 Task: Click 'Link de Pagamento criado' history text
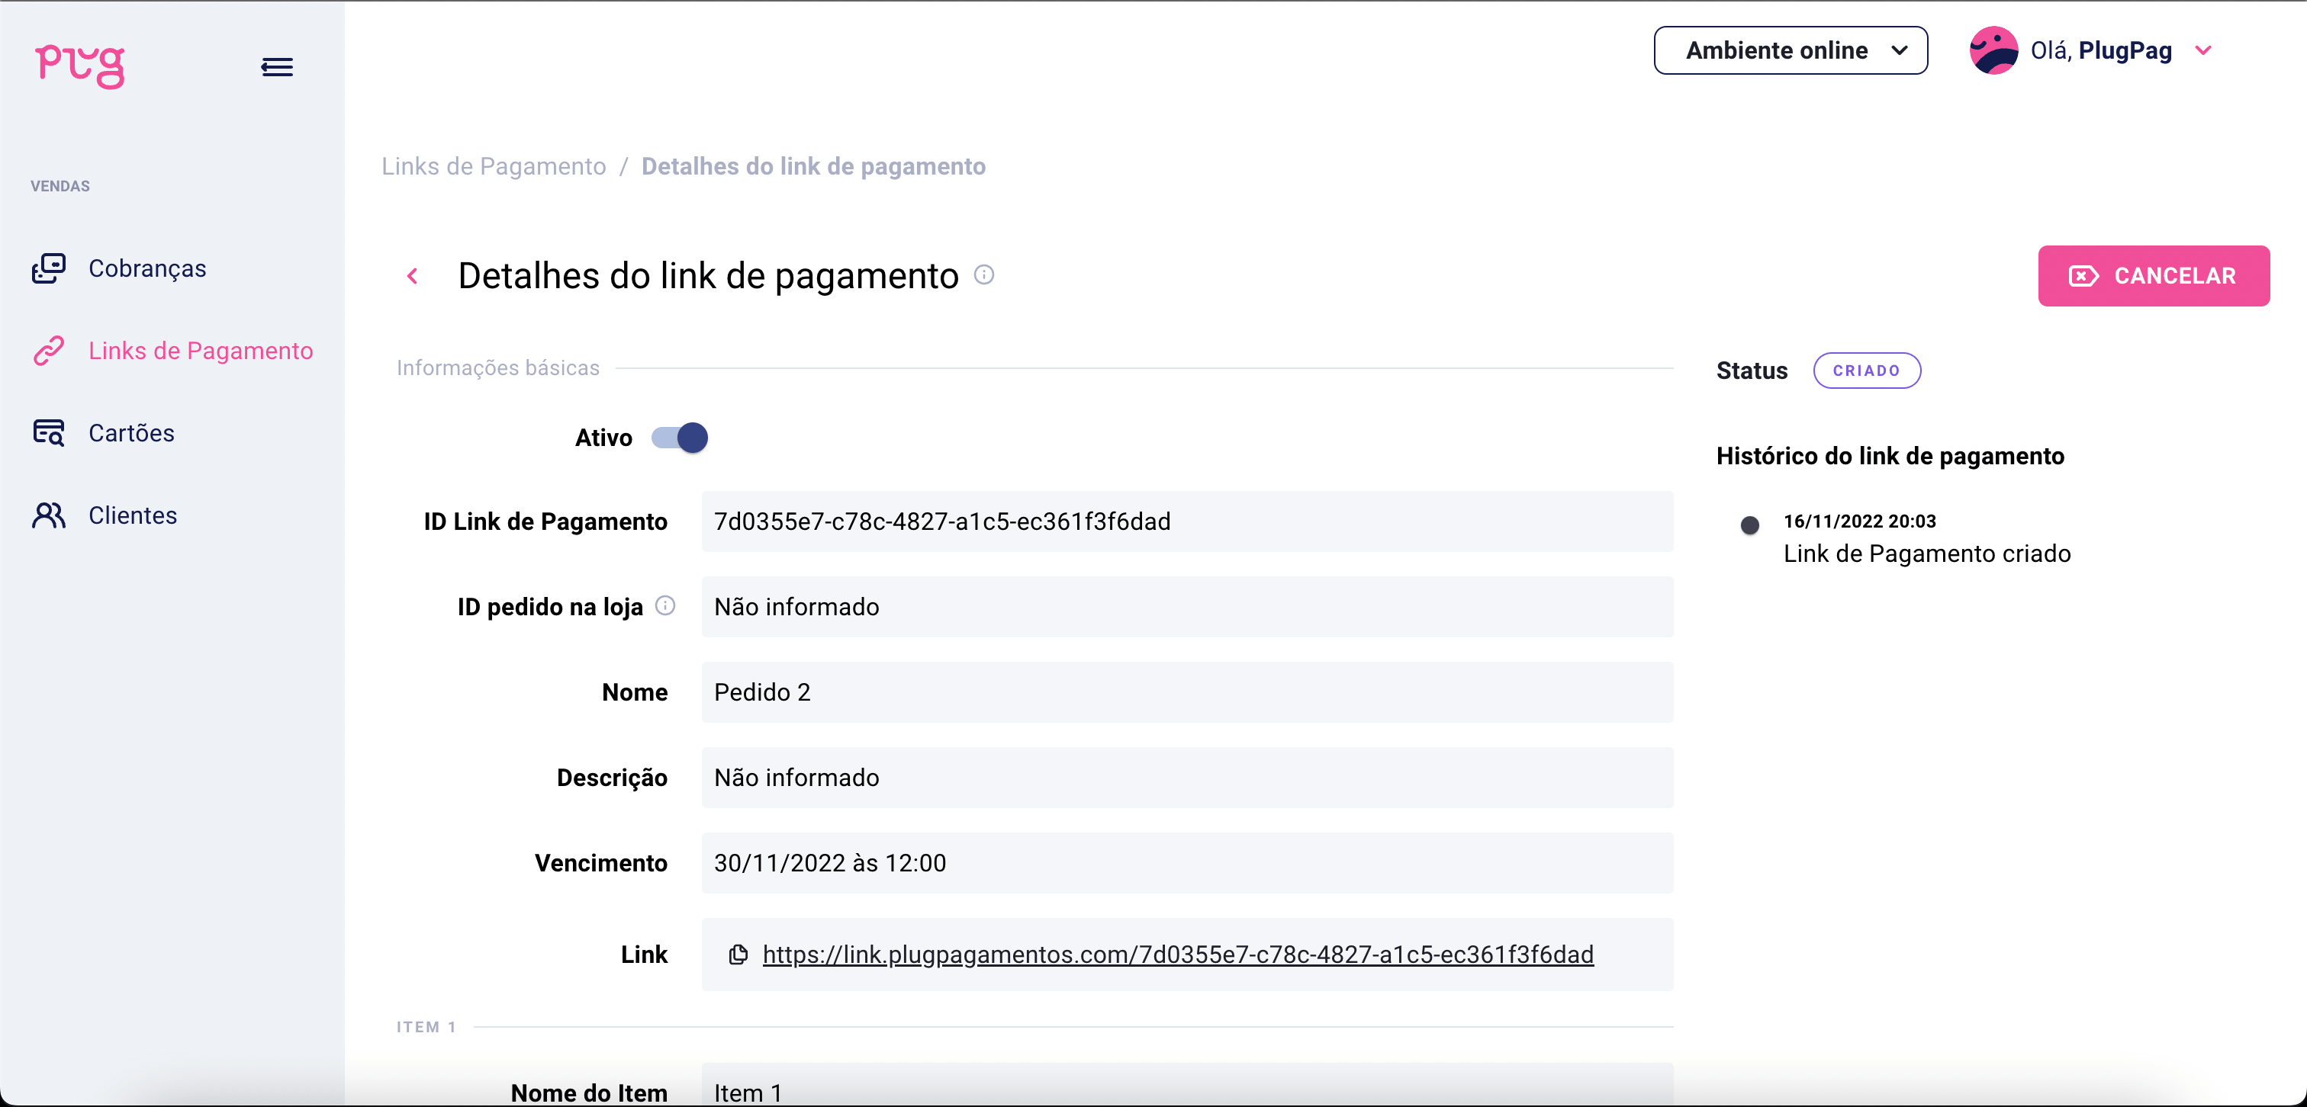click(1926, 554)
